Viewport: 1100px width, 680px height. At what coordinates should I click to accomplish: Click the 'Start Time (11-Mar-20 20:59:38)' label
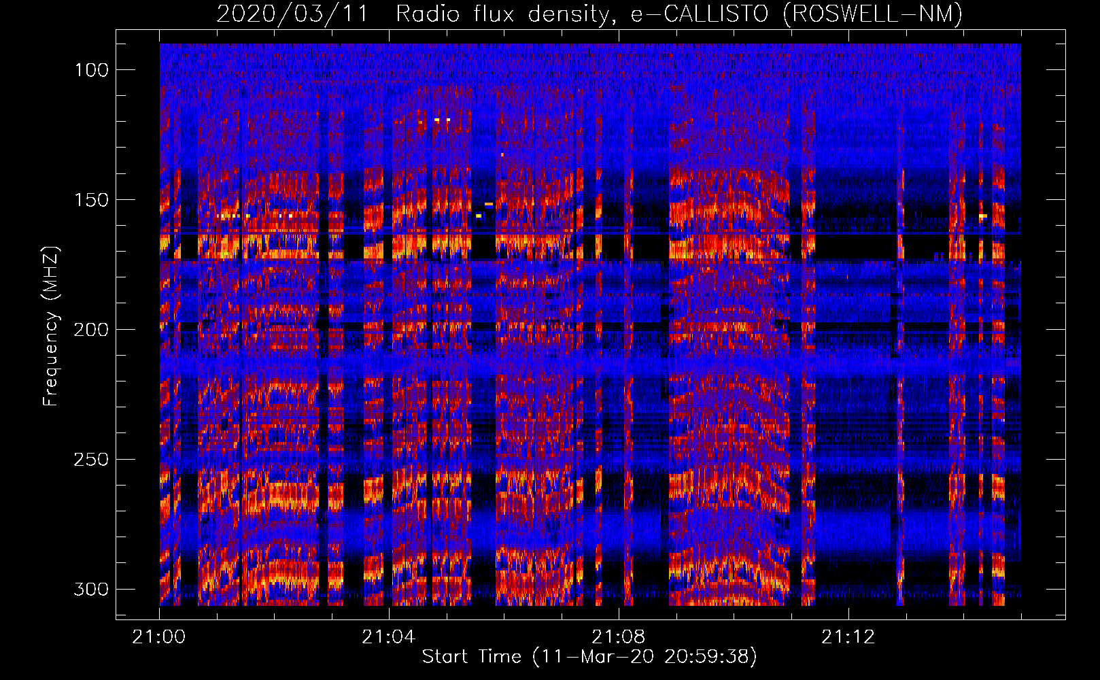pyautogui.click(x=589, y=657)
